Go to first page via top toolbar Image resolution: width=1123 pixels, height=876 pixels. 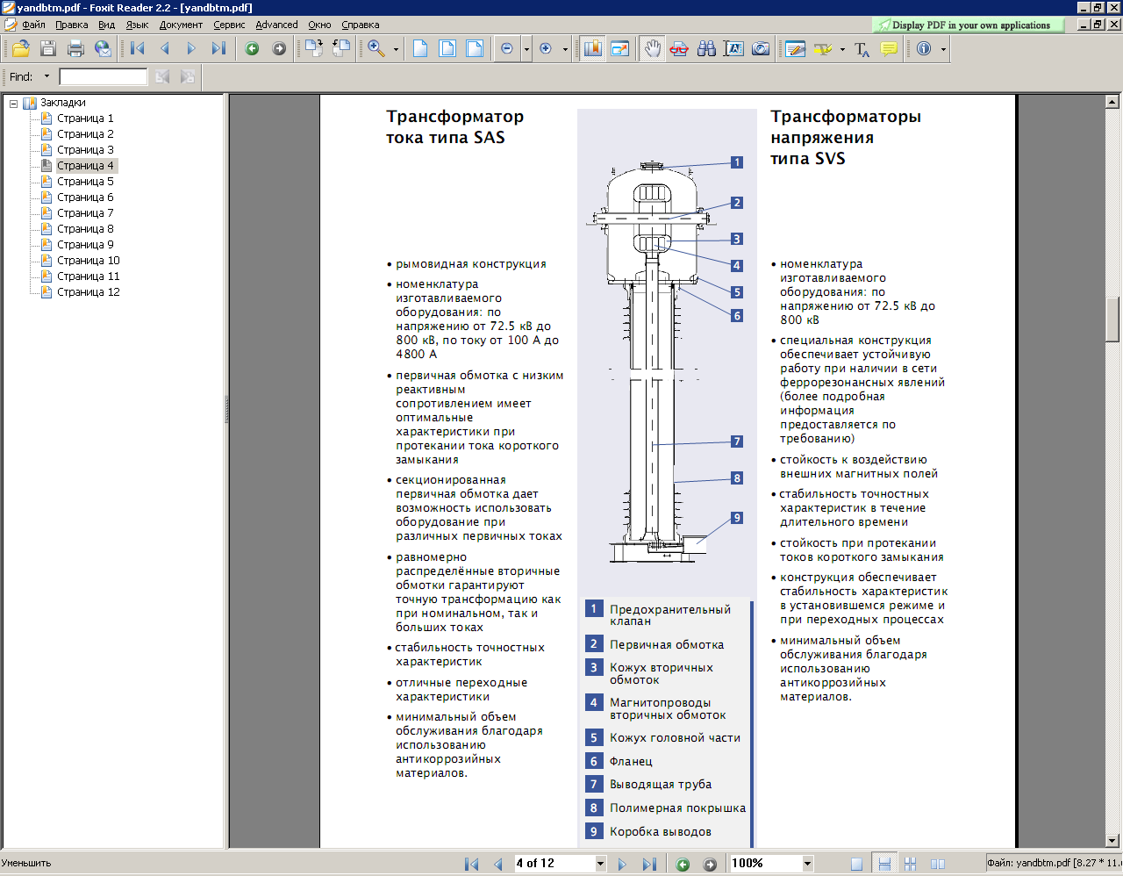coord(138,49)
